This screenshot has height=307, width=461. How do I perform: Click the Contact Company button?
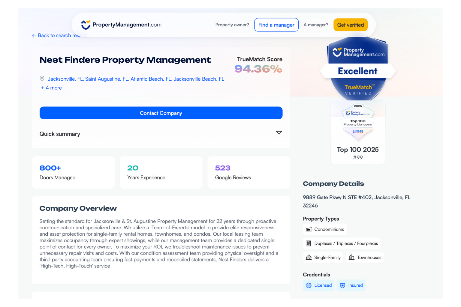coord(161,113)
